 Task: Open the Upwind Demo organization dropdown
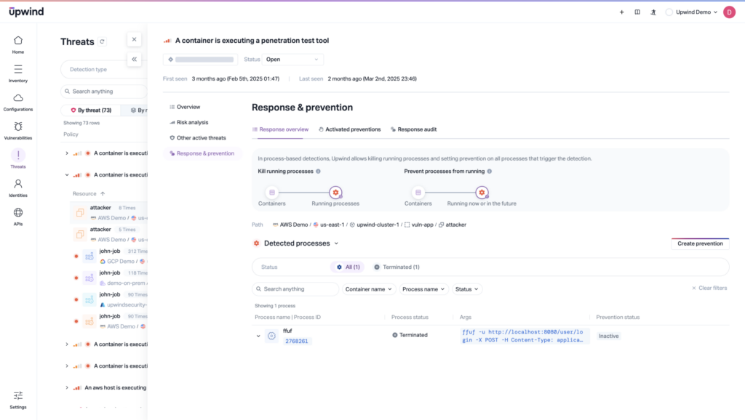[691, 12]
